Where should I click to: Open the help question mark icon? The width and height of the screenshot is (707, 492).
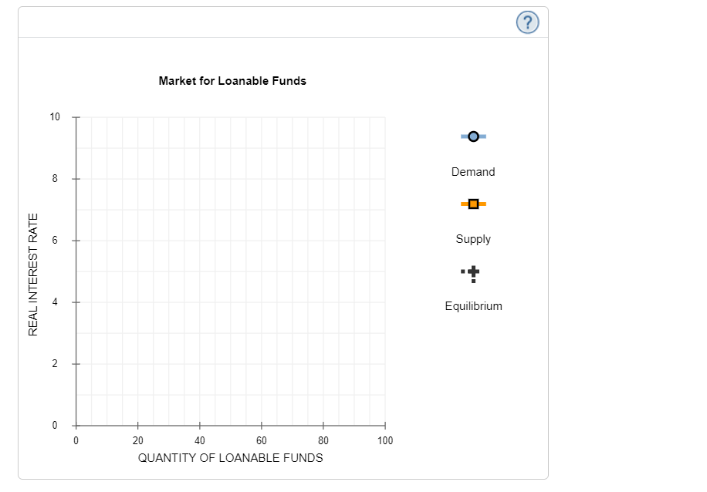point(527,22)
